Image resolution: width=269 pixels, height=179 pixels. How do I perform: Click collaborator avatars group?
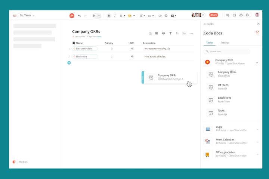pos(198,15)
